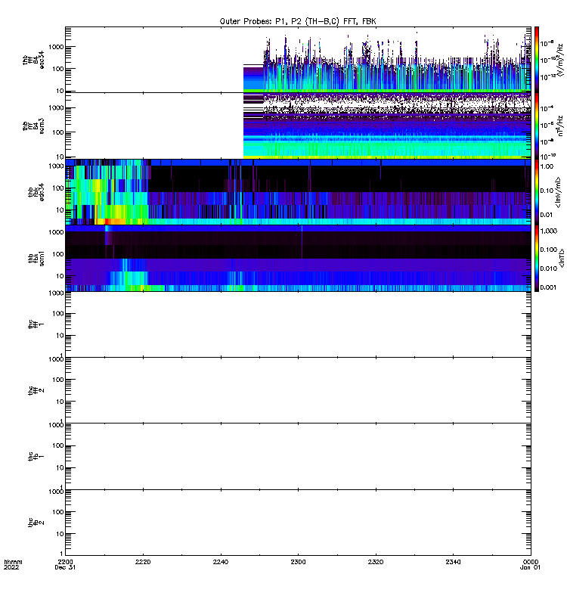Click inside the thb fbk edc34 filter bank panel
The height and width of the screenshot is (605, 567).
pyautogui.click(x=298, y=192)
